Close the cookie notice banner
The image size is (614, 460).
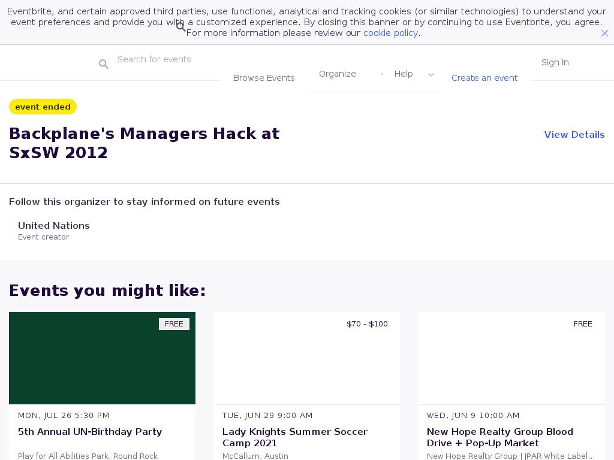(604, 34)
